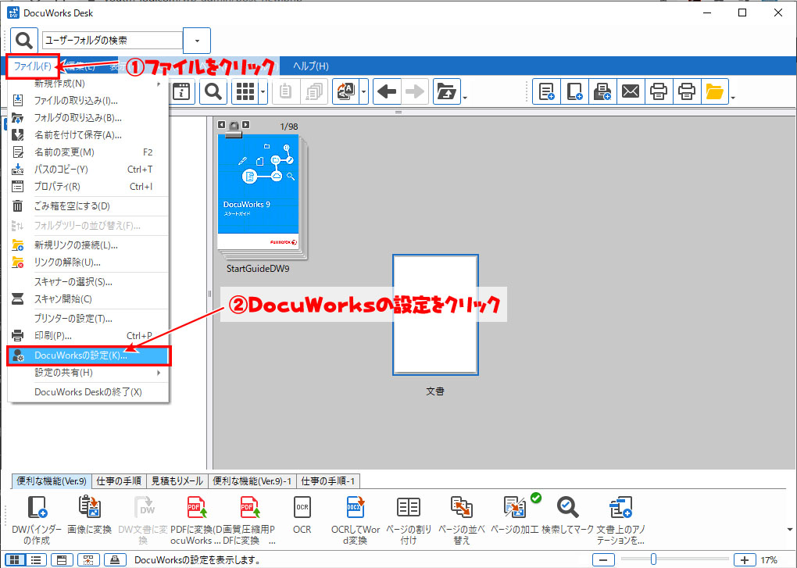Select the OCR tool in the bottom toolbar
797x568 pixels.
(x=302, y=512)
